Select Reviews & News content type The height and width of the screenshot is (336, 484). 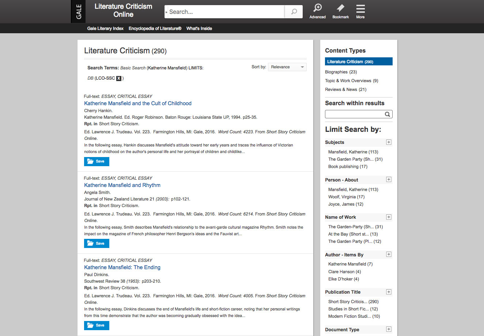click(x=346, y=89)
